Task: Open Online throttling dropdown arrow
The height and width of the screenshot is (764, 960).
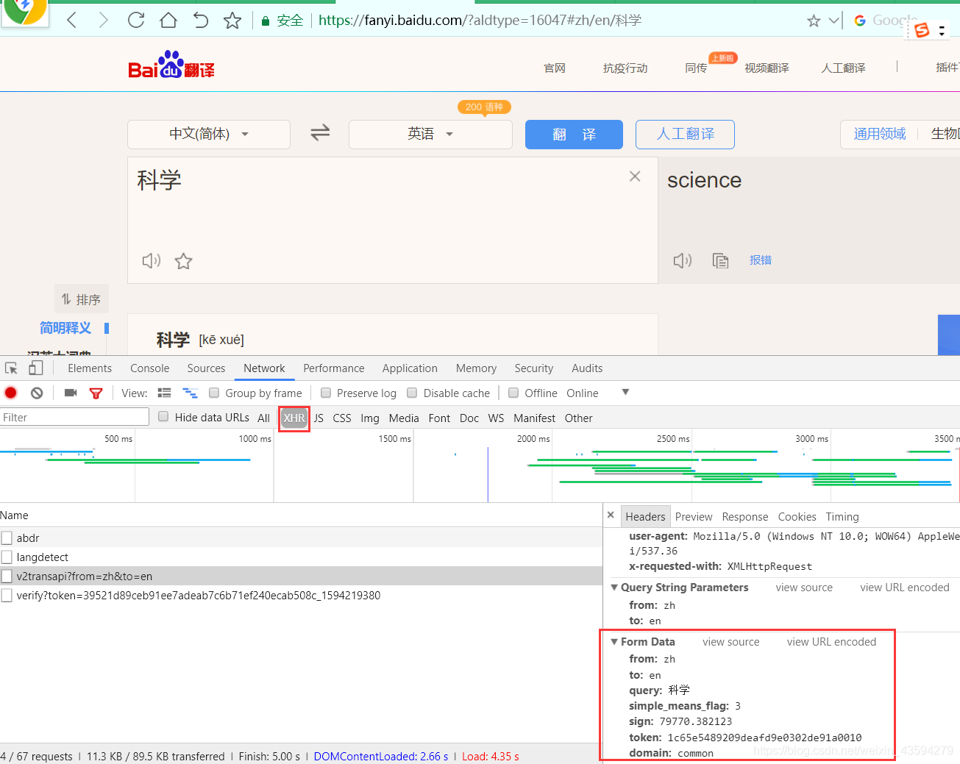Action: click(625, 393)
